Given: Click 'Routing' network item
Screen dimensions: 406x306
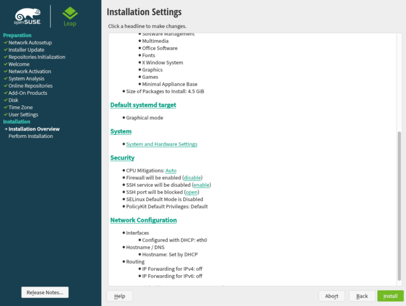Looking at the screenshot, I should (x=135, y=261).
